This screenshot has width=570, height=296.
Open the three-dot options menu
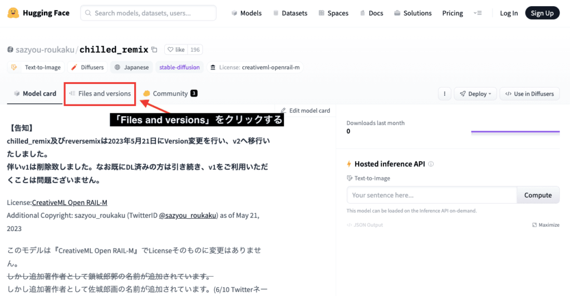click(445, 94)
